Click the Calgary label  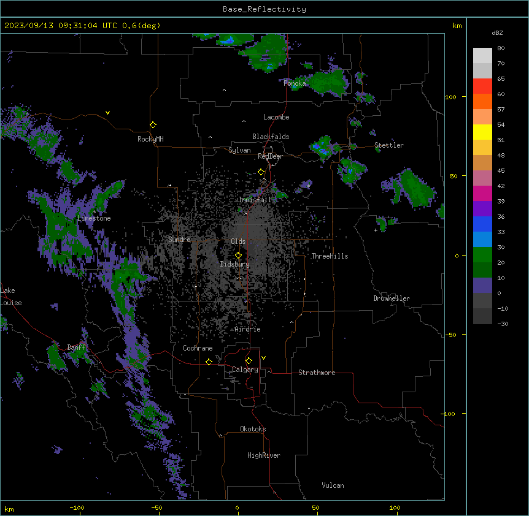245,370
